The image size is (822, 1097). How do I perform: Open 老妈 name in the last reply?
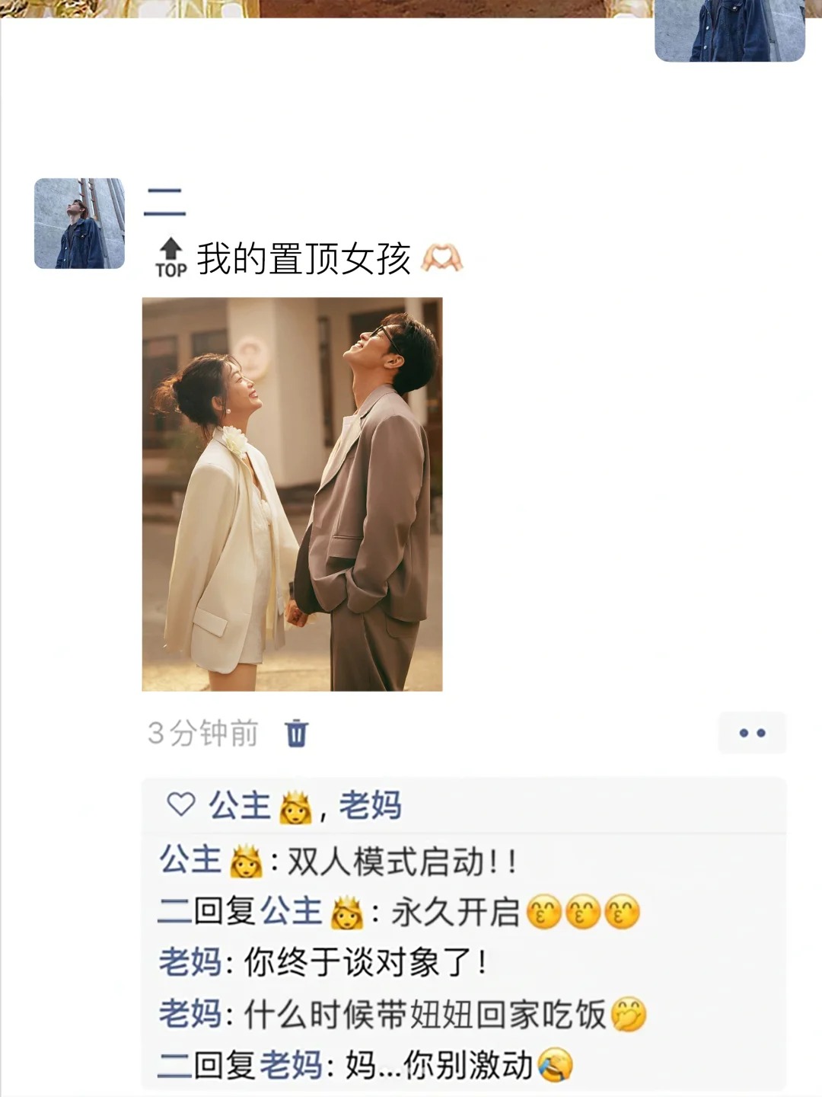click(x=291, y=1065)
